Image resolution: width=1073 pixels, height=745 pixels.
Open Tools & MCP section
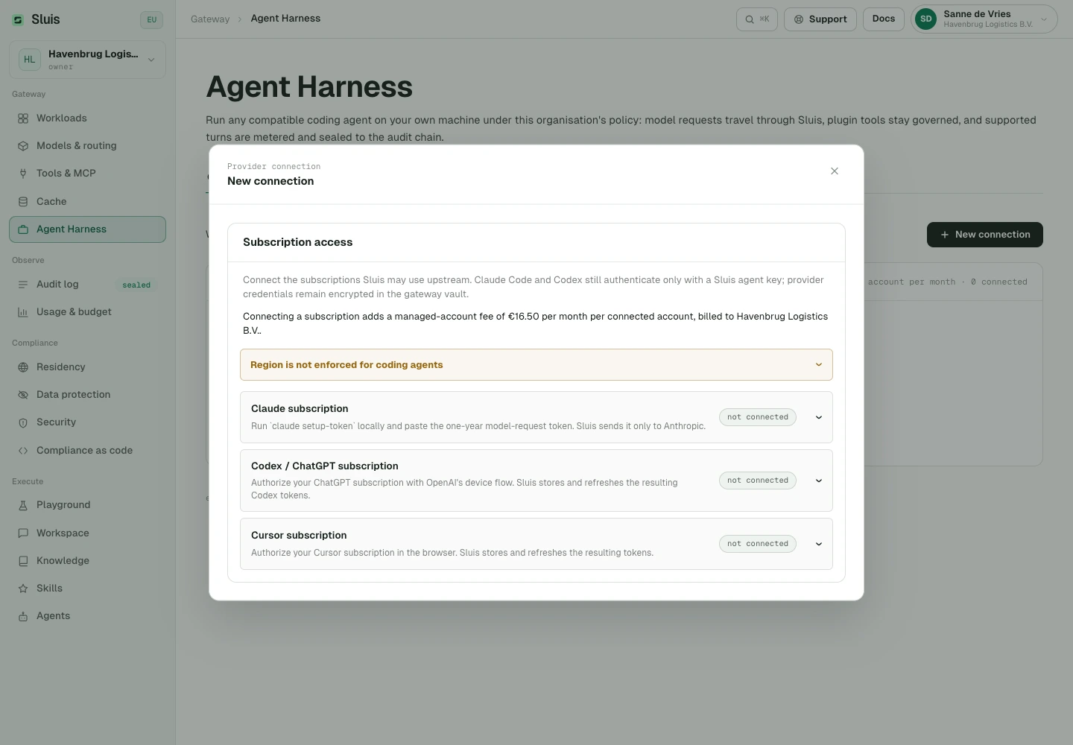click(87, 174)
